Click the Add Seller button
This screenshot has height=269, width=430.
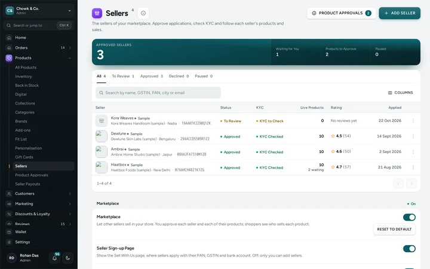coord(400,13)
